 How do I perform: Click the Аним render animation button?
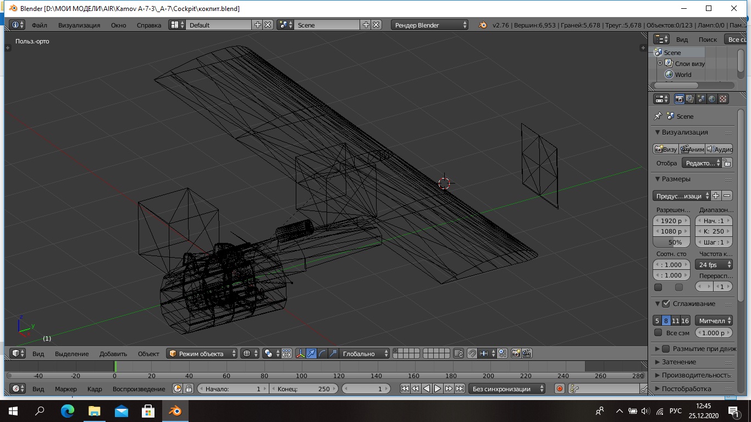point(692,149)
